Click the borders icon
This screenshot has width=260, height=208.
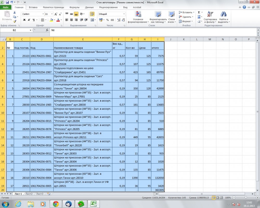tap(42, 20)
